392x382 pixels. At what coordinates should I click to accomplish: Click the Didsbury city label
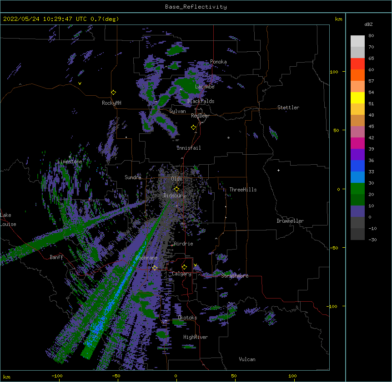pyautogui.click(x=175, y=196)
